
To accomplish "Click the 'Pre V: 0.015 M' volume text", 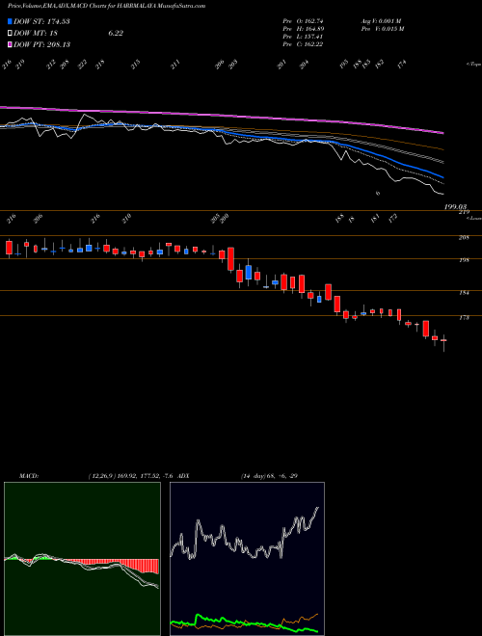I will tap(383, 29).
